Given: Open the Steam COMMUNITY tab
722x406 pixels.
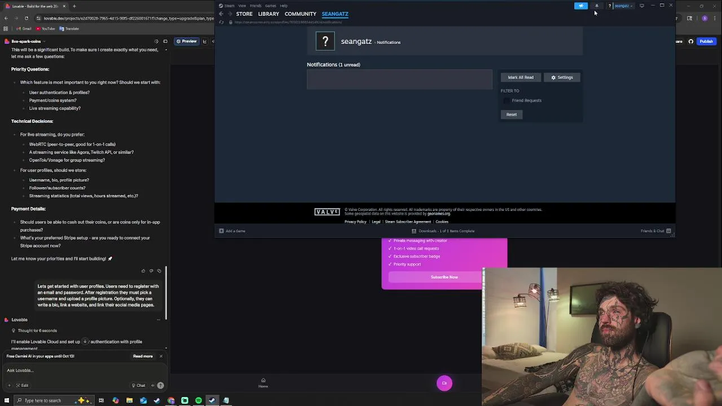Looking at the screenshot, I should (x=300, y=14).
